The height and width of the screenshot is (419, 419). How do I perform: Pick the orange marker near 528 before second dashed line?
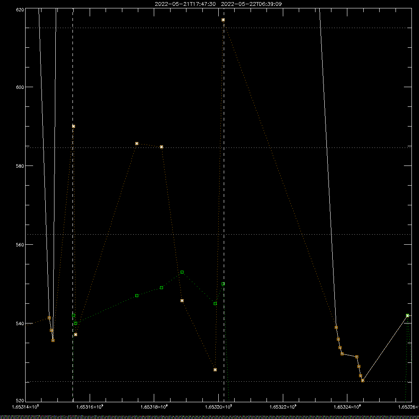[215, 370]
